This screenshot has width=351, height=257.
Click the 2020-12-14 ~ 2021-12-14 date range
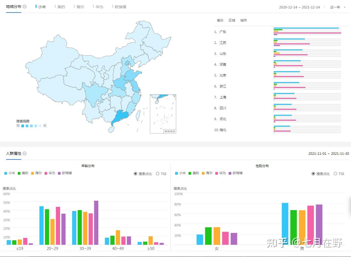click(x=299, y=7)
